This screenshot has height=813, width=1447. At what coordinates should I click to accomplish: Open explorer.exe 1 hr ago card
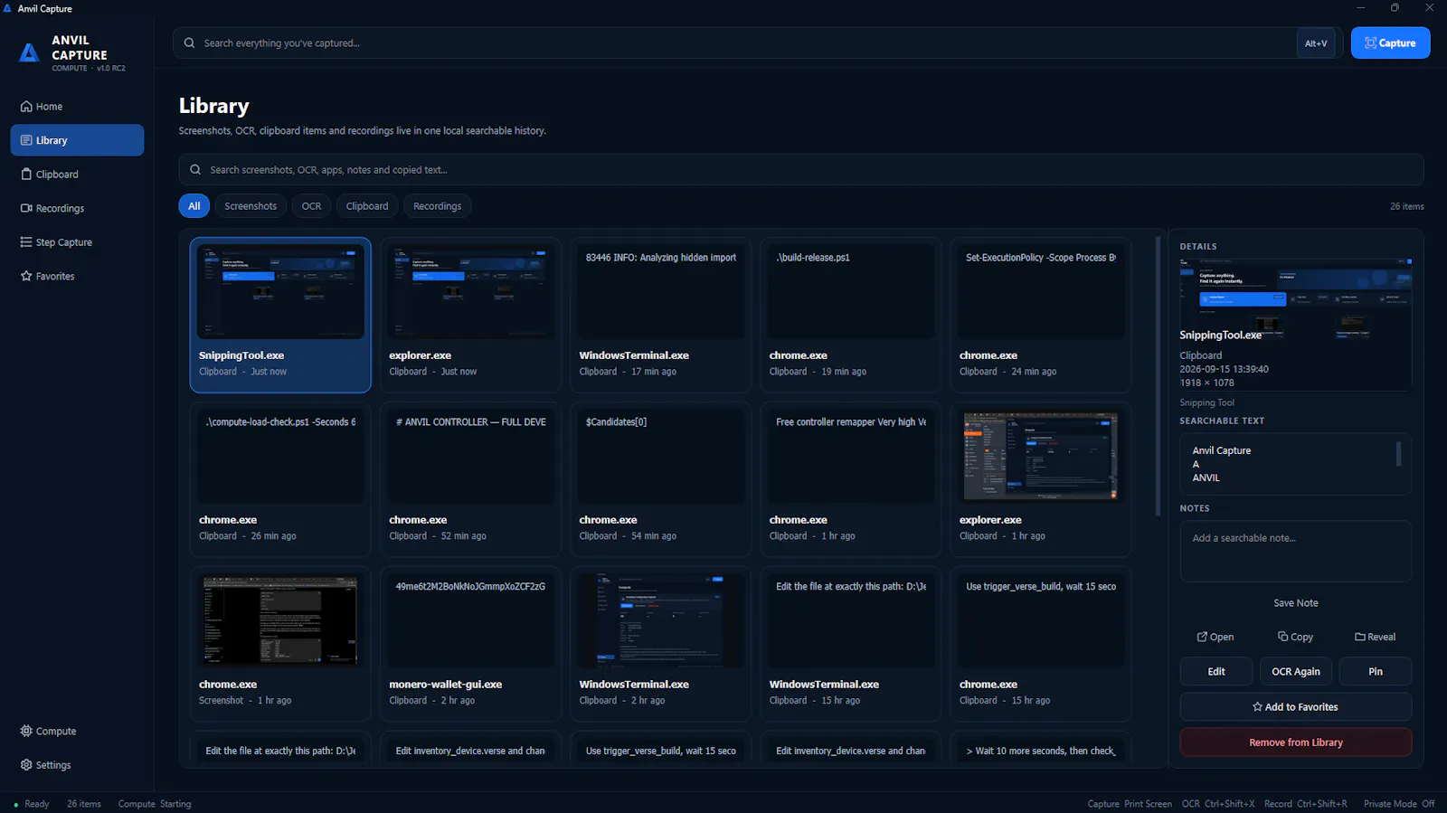[x=1041, y=479]
